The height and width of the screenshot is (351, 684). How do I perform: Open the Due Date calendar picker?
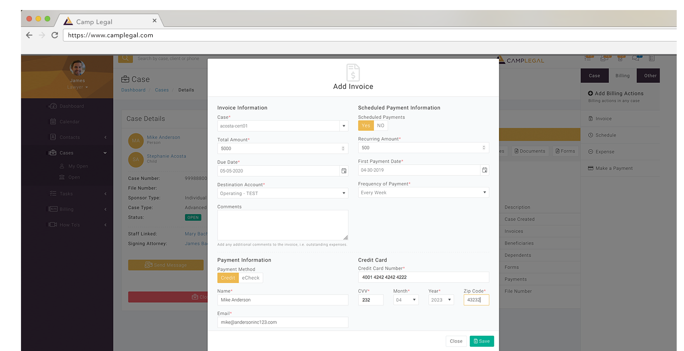coord(344,170)
